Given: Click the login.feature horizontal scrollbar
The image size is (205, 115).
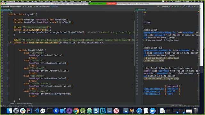Looking at the screenshot, I should click(x=169, y=104).
